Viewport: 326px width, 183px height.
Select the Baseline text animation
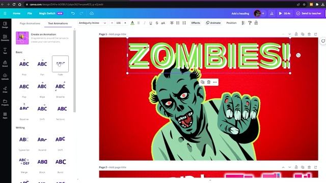[24, 109]
